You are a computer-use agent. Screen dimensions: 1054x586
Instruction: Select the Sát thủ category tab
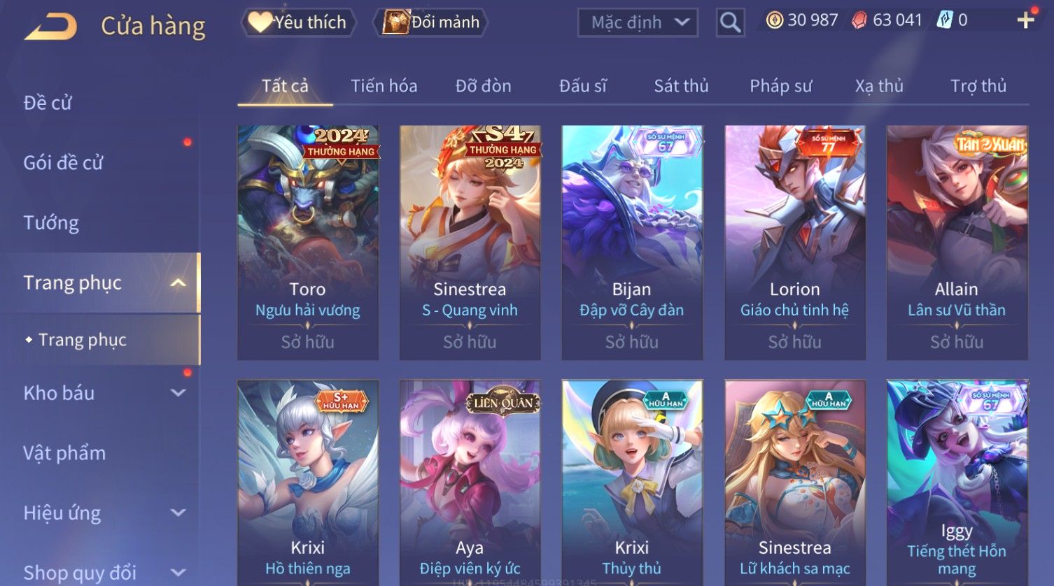(681, 86)
